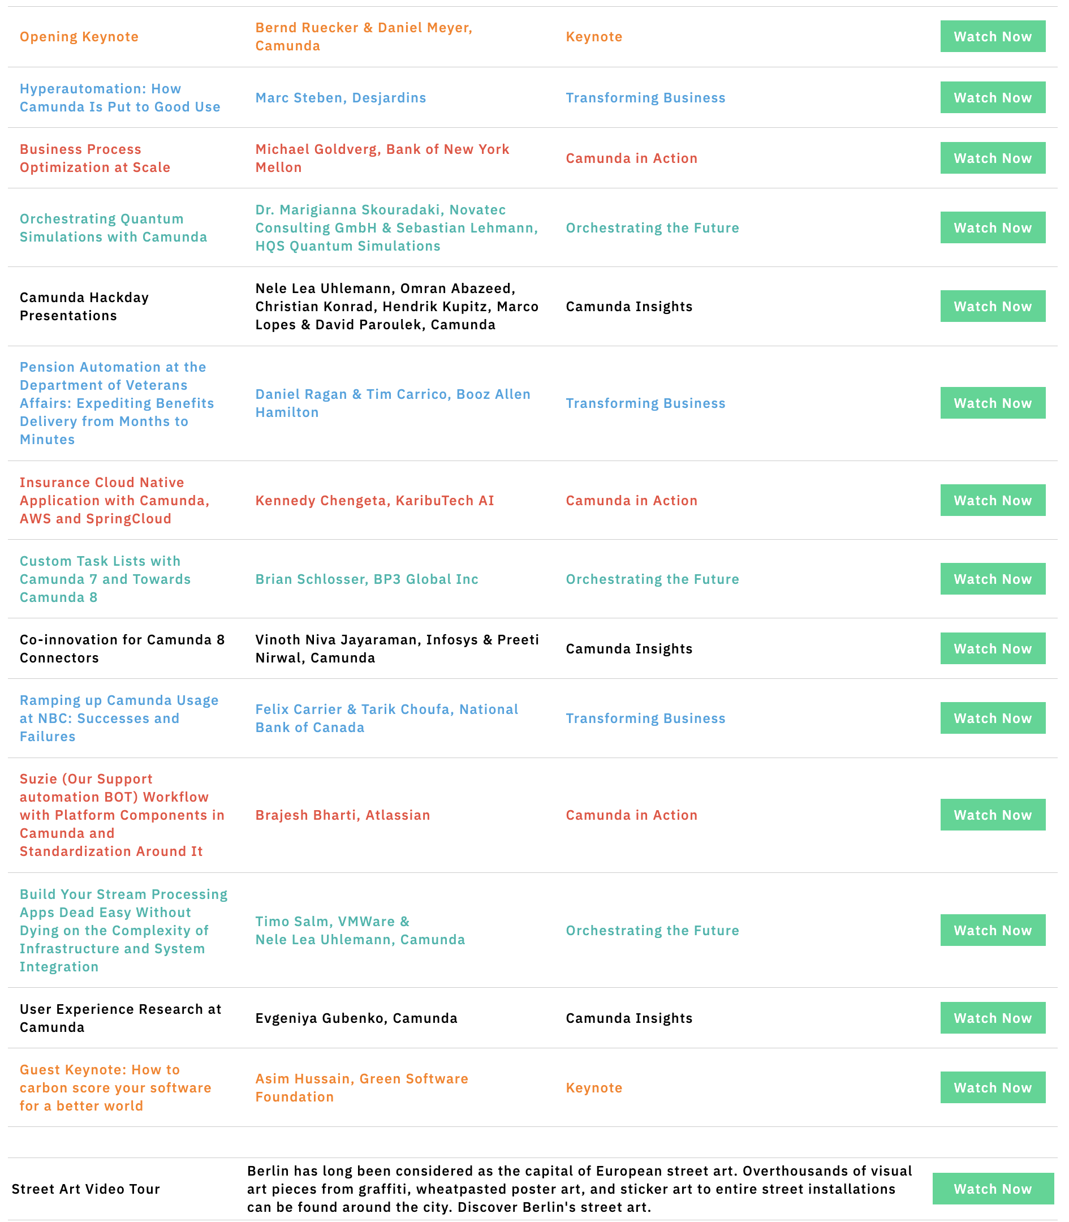The image size is (1069, 1222).
Task: Click Watch Now for Suzie support bot talk
Action: [x=993, y=815]
